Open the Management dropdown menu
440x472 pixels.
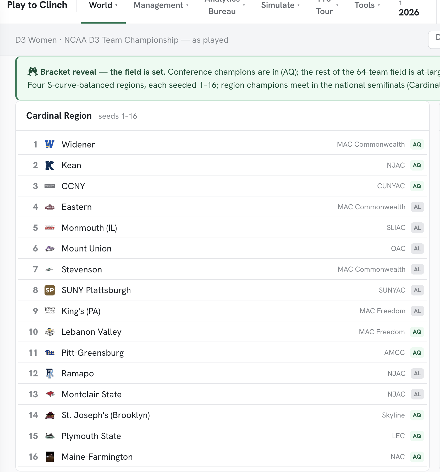pos(161,5)
